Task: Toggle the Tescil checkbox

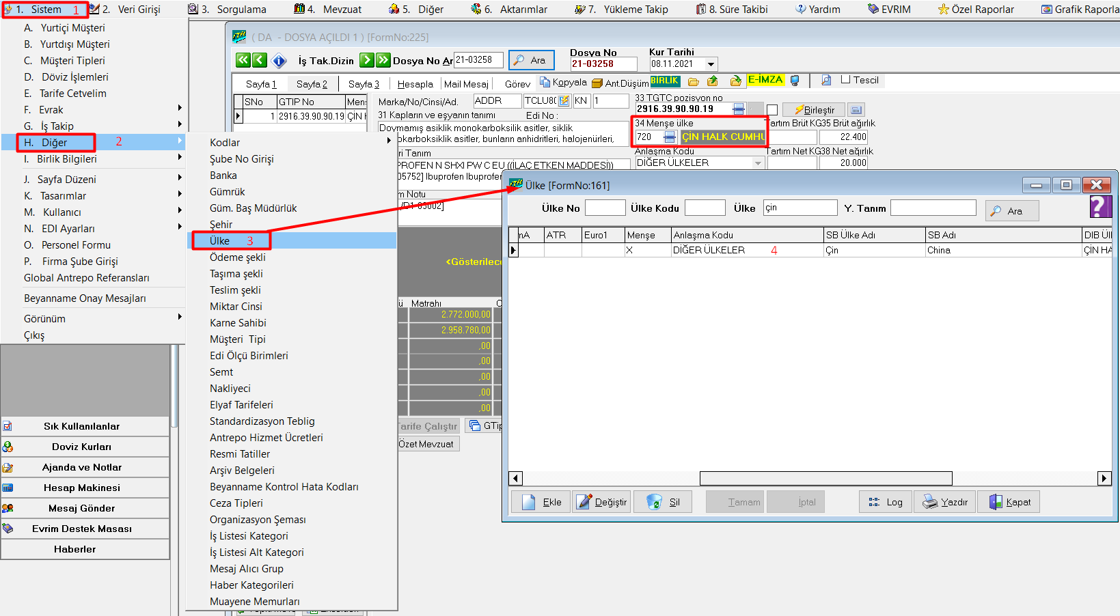Action: [845, 79]
